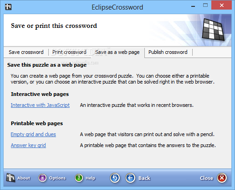Click the About label in bottom bar
Viewport: 235px width, 190px height.
[x=24, y=178]
